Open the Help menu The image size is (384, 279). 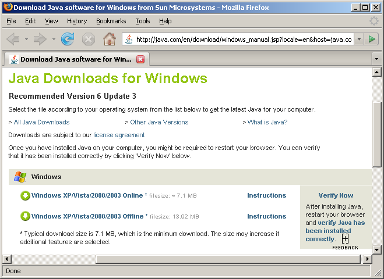165,21
